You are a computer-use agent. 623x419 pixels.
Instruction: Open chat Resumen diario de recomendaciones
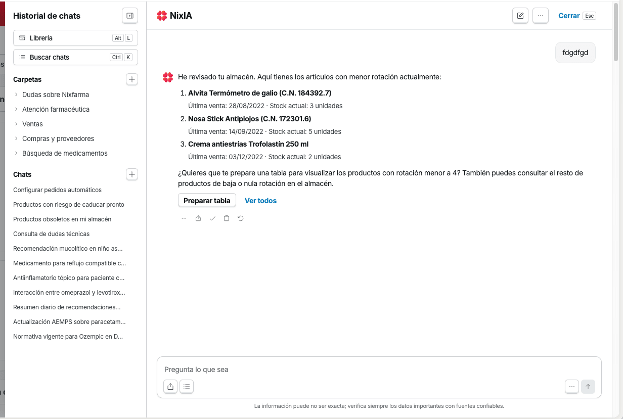[x=67, y=307]
